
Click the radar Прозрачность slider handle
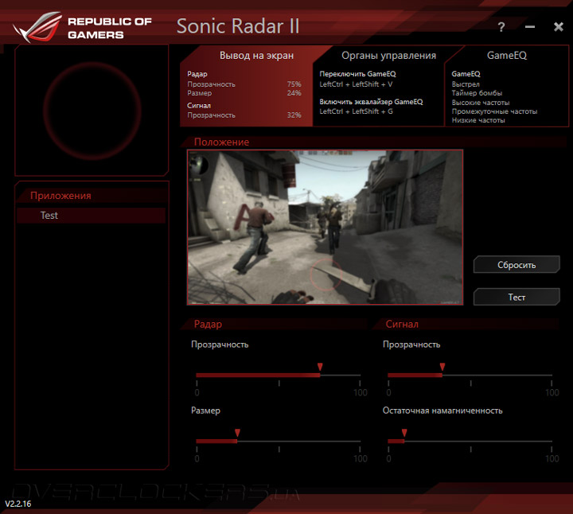[x=320, y=367]
